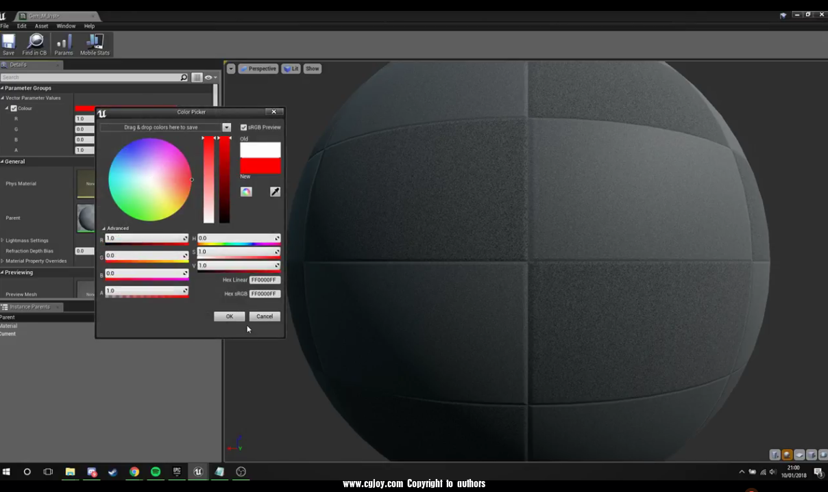Toggle the Lit view mode button

[291, 68]
